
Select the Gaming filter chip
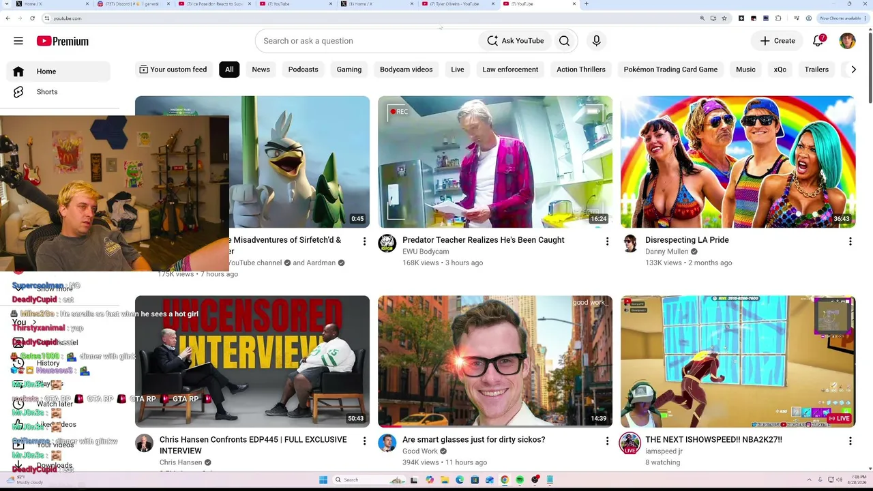click(x=349, y=70)
